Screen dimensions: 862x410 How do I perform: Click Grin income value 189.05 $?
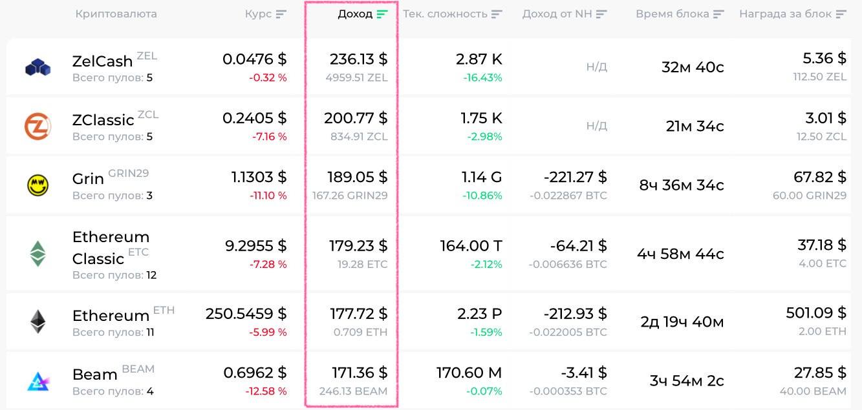coord(354,178)
